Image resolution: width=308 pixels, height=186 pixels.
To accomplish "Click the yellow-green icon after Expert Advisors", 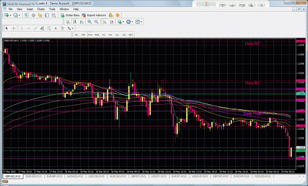I will (111, 15).
